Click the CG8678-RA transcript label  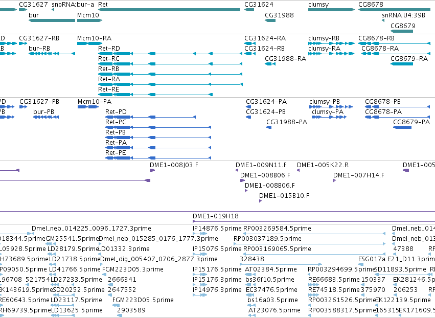[x=380, y=48]
